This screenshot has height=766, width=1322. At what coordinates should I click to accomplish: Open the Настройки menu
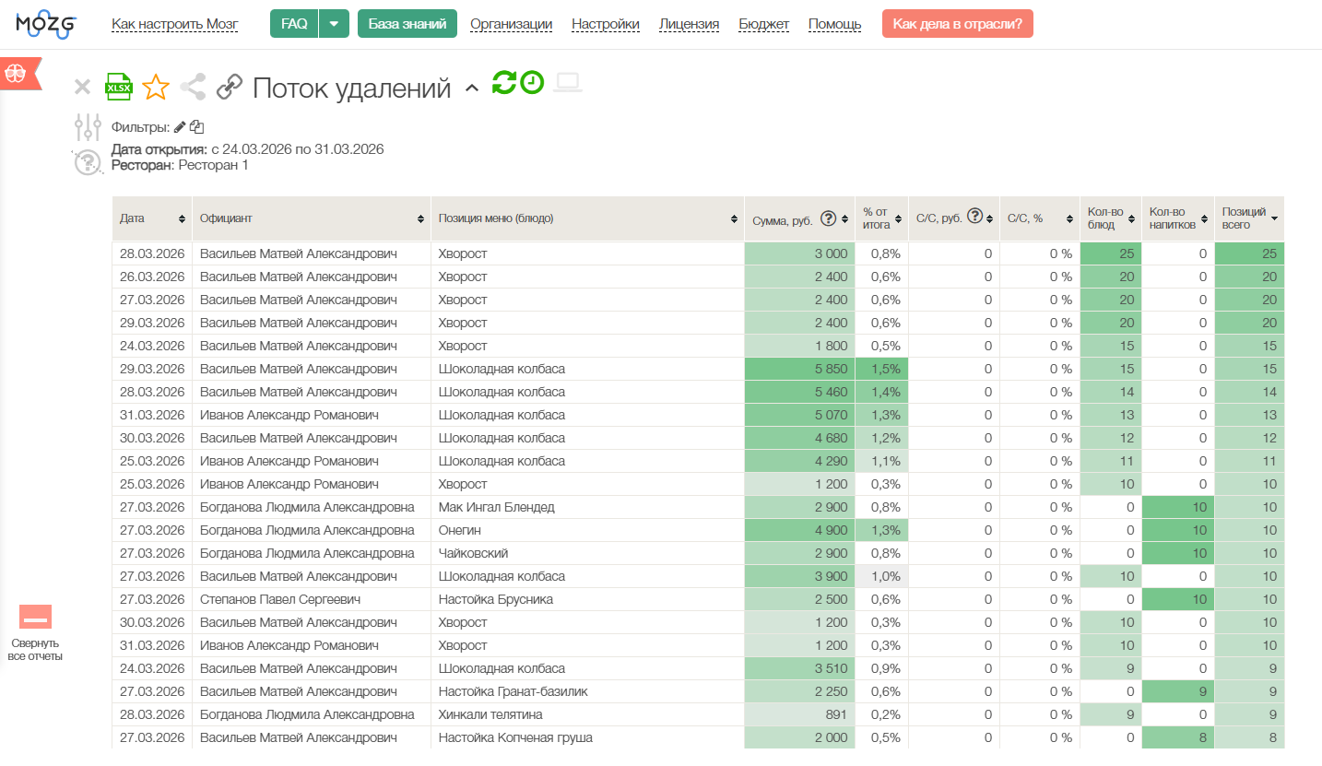606,24
